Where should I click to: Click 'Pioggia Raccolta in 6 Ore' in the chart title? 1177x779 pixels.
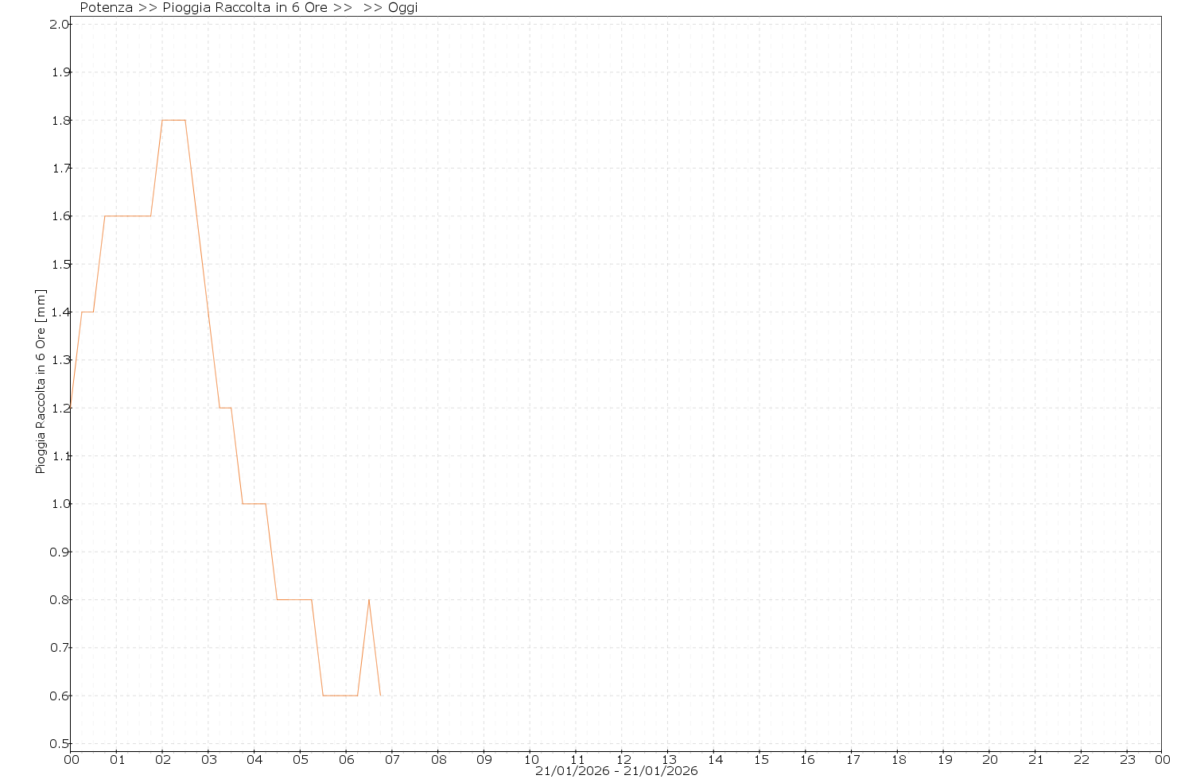coord(244,8)
